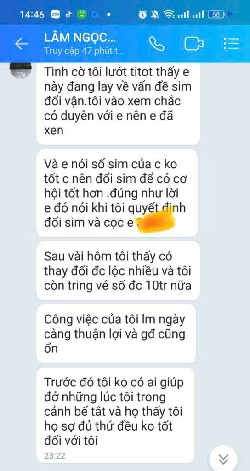Tap the green app notification icon
250x471 pixels.
[82, 14]
